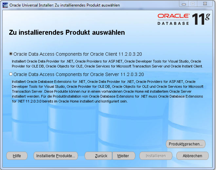216x170 pixels.
Task: Click the title bar text 'Oracle Universal Installer'
Action: (x=31, y=5)
